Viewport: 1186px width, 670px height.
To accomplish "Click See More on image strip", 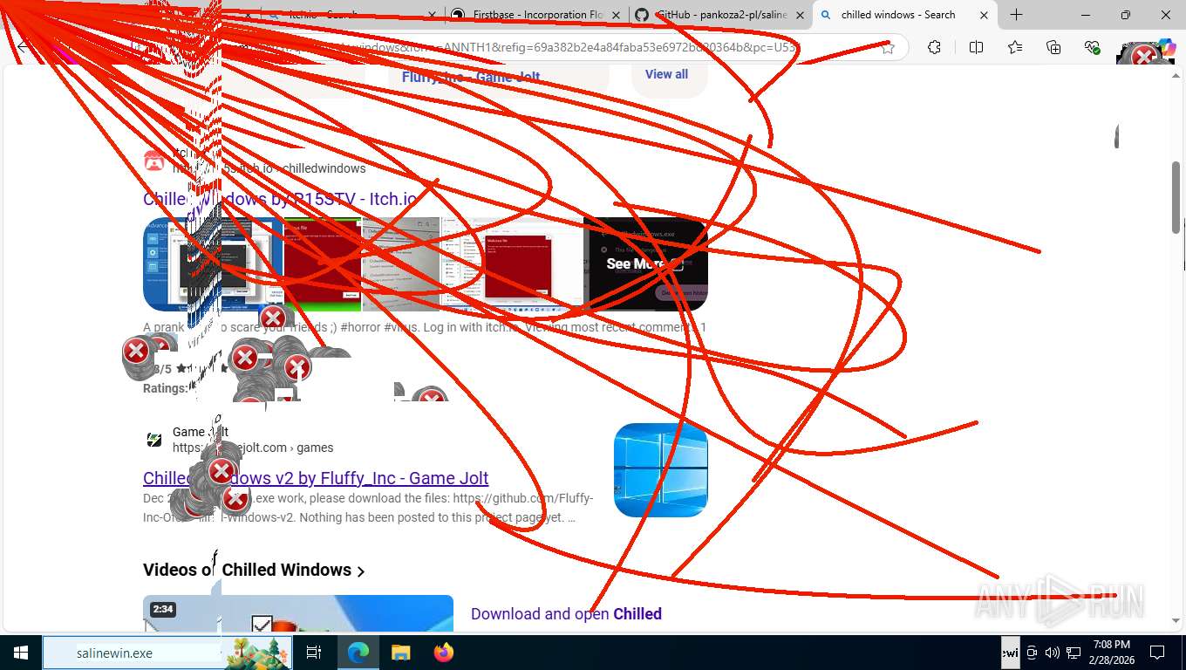I will pyautogui.click(x=645, y=264).
